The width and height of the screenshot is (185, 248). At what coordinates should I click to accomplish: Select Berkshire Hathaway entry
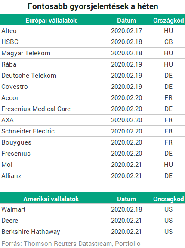pyautogui.click(x=31, y=232)
